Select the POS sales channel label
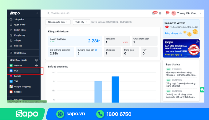Image resolution: width=209 pixels, height=120 pixels. coord(16,70)
